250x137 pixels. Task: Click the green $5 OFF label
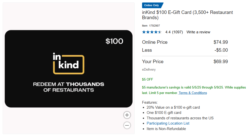tap(148, 80)
